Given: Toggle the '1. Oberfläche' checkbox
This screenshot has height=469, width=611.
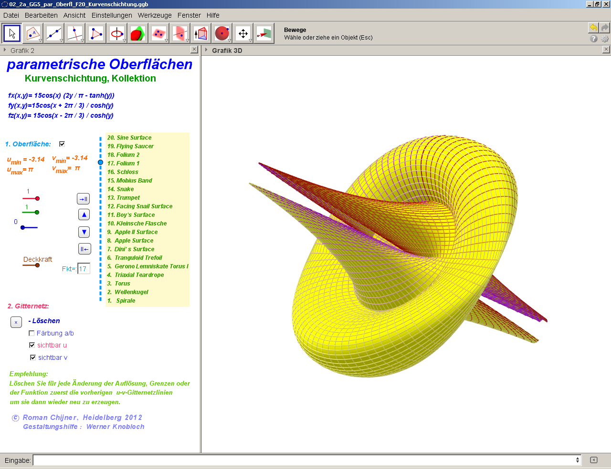Looking at the screenshot, I should click(x=62, y=144).
